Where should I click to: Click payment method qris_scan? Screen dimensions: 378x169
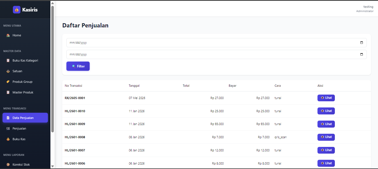[280, 137]
